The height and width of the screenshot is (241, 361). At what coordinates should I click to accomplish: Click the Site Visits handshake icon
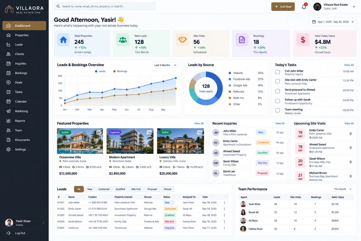[x=182, y=40]
